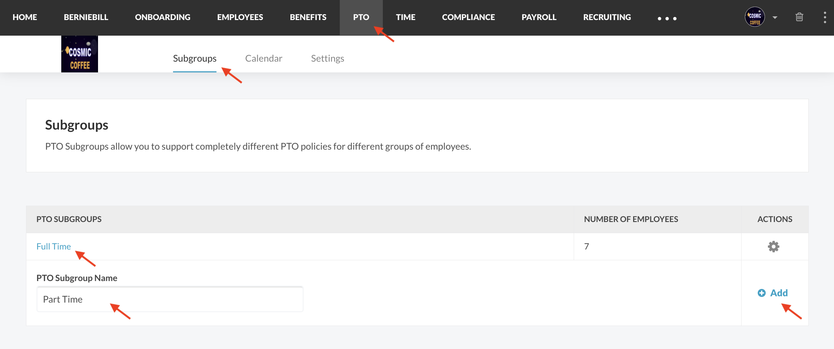Open the Employees section
Screen dimensions: 834x349
240,17
